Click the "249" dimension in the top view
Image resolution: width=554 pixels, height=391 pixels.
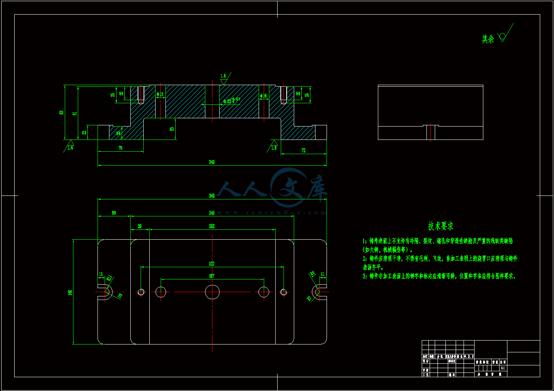pos(212,213)
